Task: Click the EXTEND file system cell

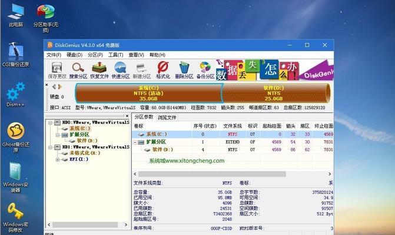Action: click(233, 142)
